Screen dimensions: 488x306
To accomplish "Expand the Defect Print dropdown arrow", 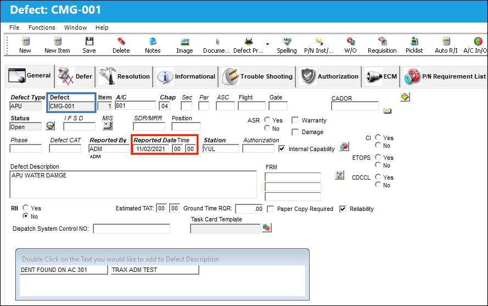I will tap(268, 44).
